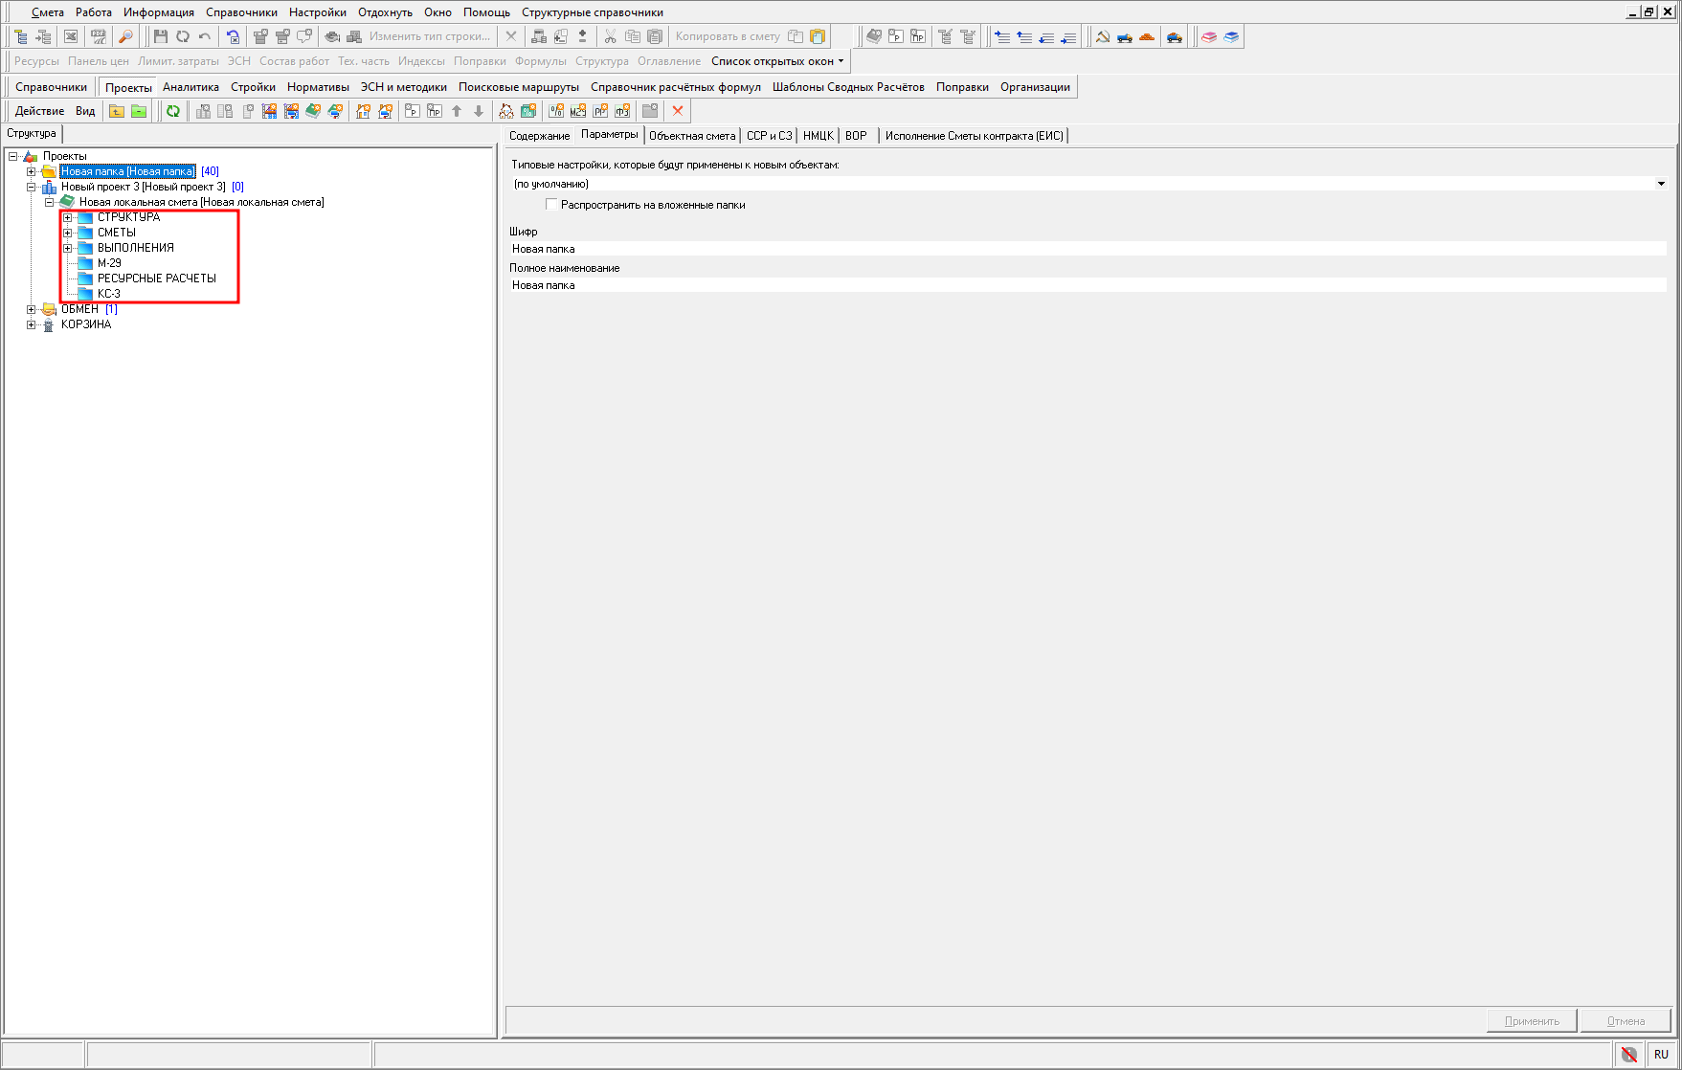The image size is (1682, 1070).
Task: Click the Save floppy disk icon
Action: tap(160, 36)
